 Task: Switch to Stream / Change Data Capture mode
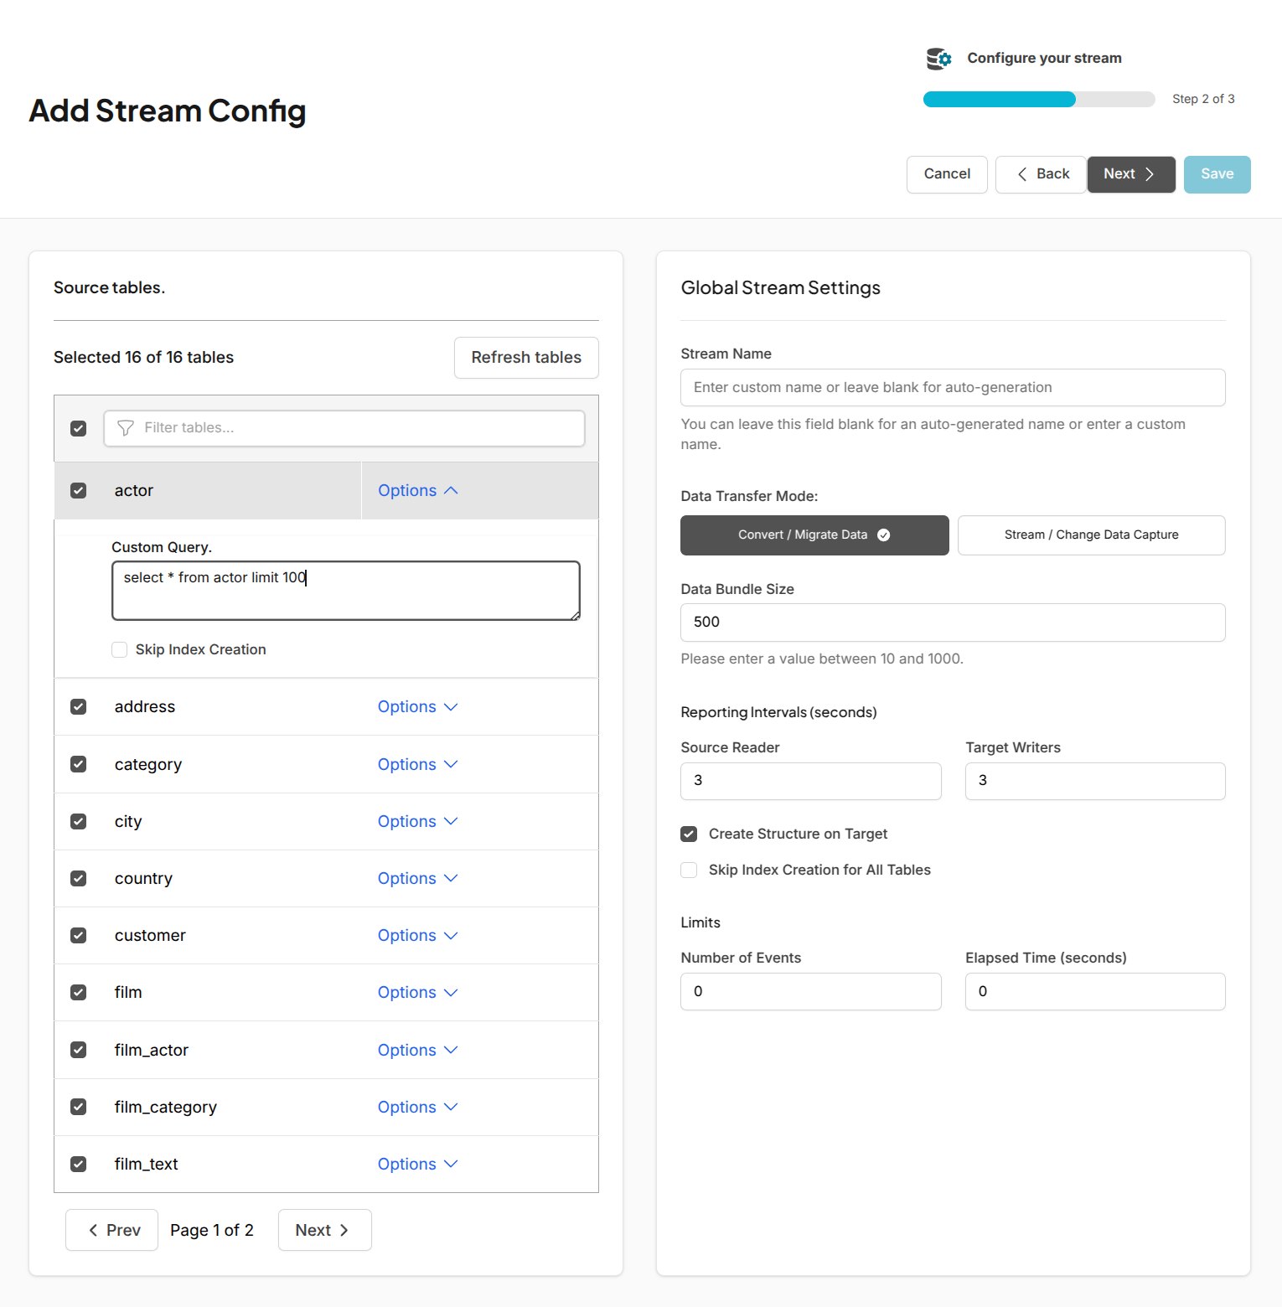tap(1091, 535)
